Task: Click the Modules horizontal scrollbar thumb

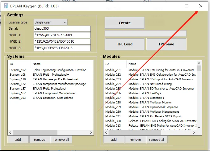Action: pyautogui.click(x=135, y=133)
